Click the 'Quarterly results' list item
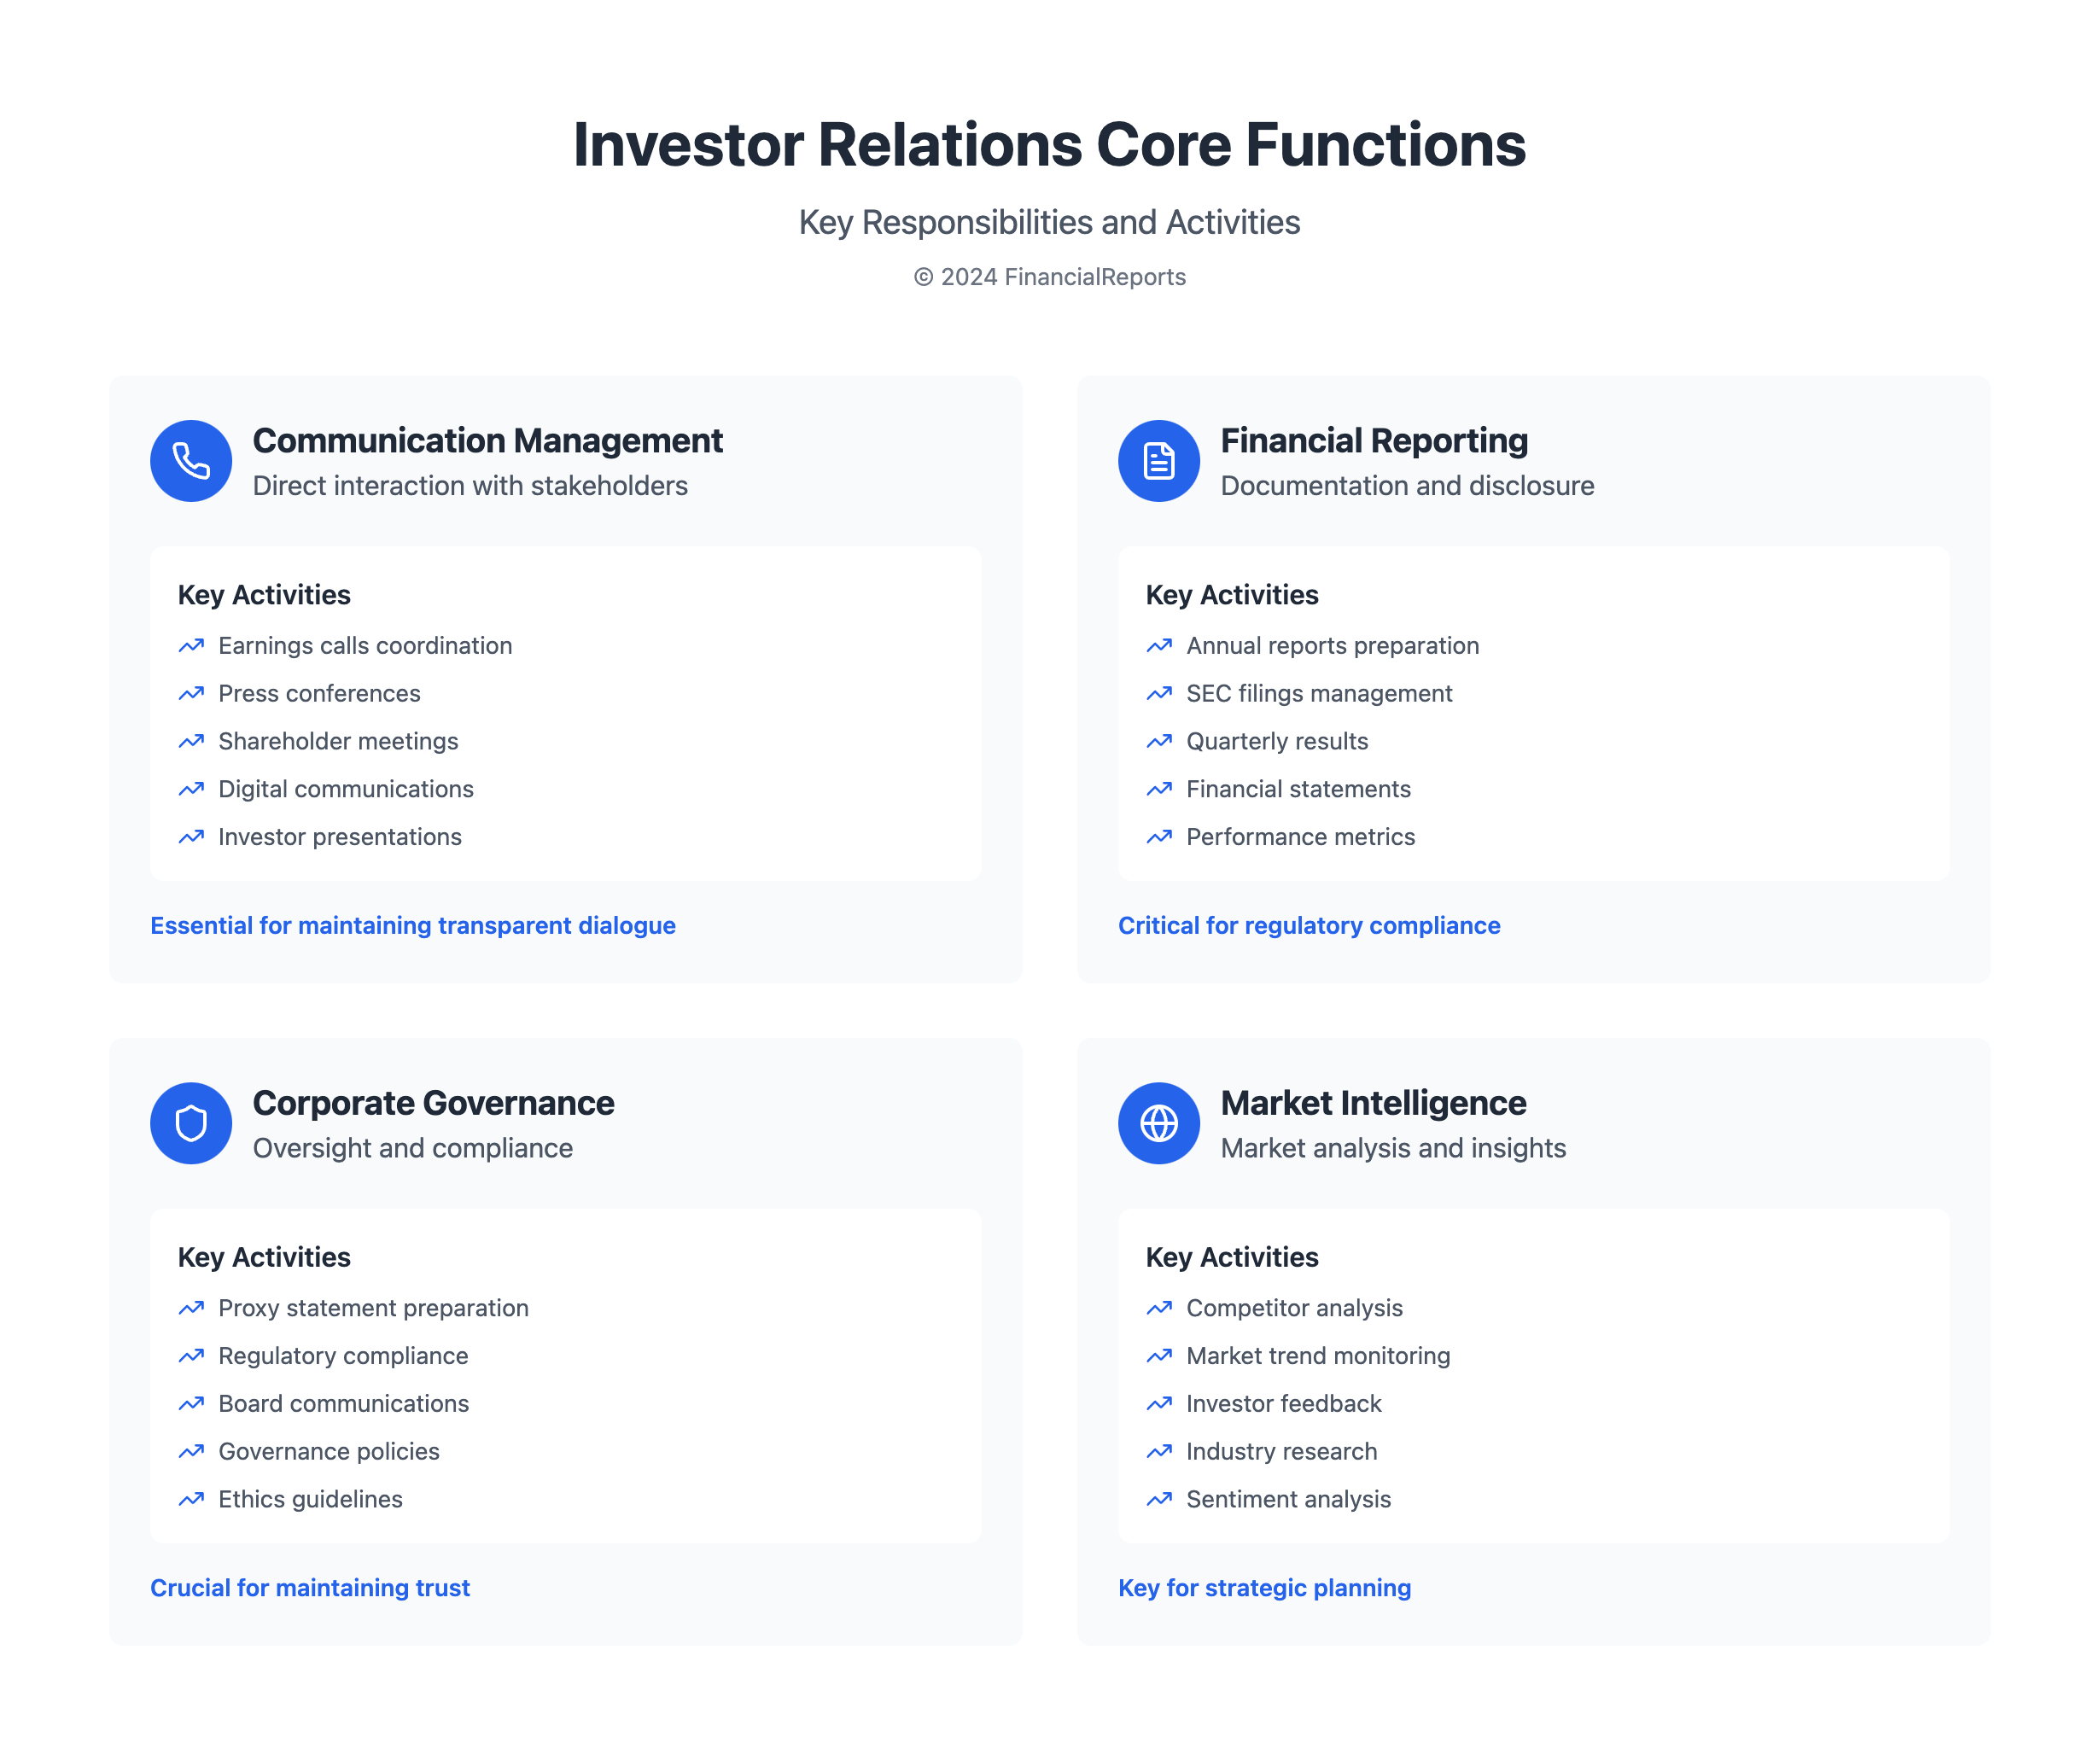Viewport: 2100px width, 1755px height. (1277, 741)
